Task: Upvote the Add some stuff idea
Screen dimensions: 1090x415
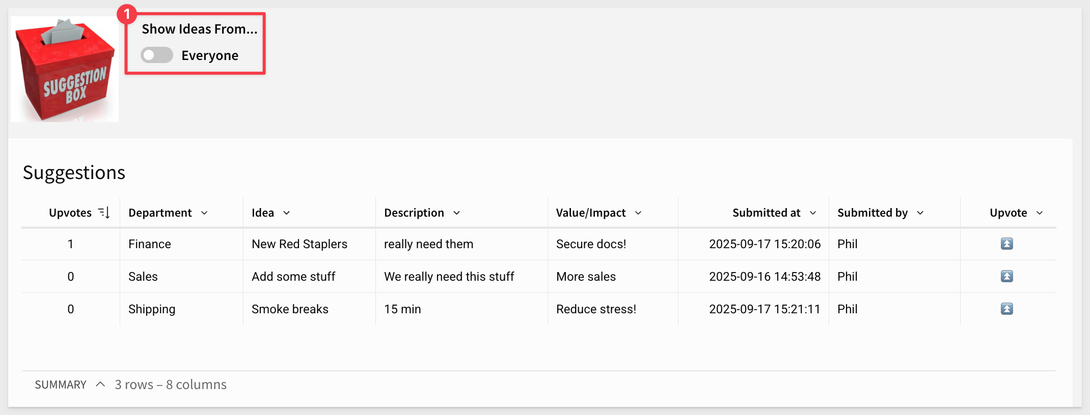Action: (1006, 276)
